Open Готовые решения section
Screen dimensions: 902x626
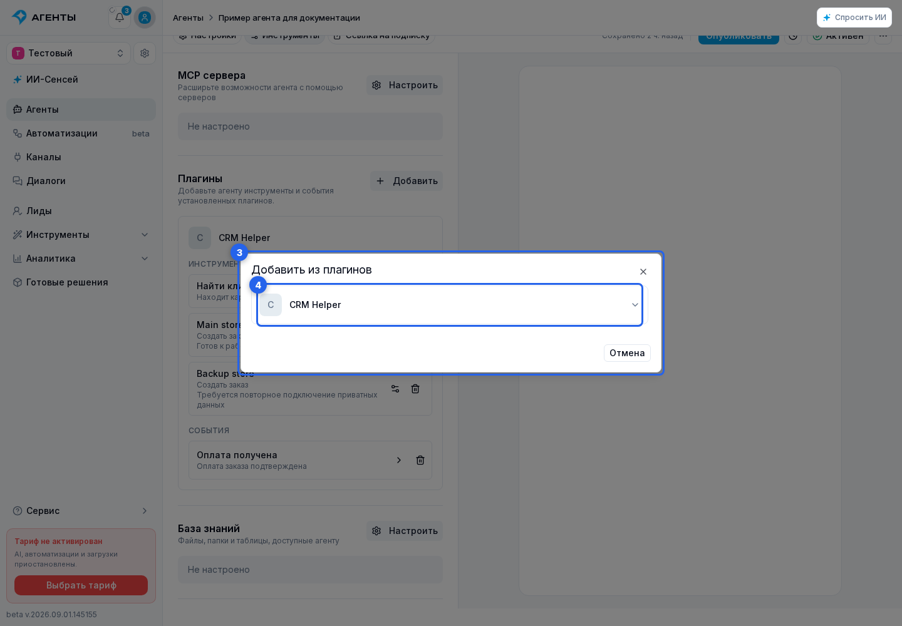pos(81,282)
